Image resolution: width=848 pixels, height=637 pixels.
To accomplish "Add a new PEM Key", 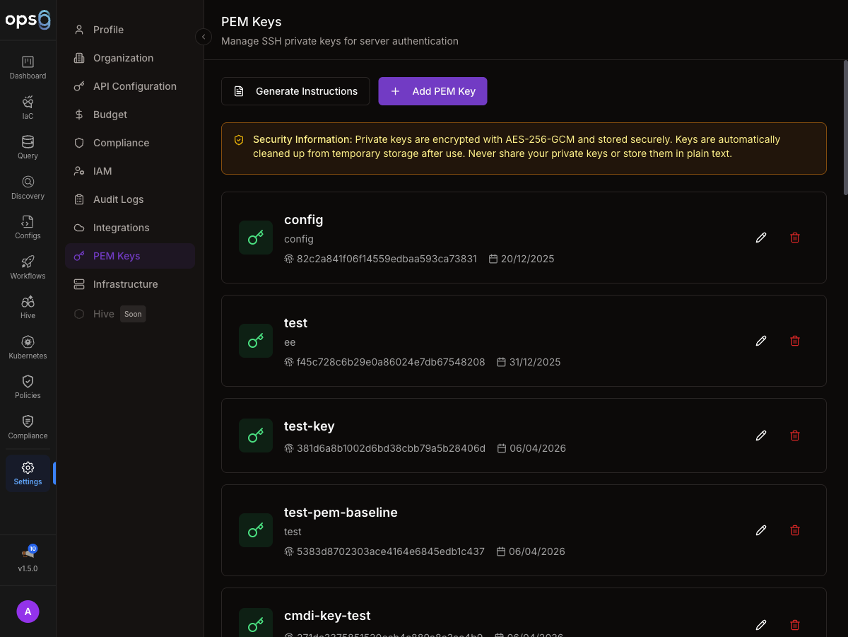I will 432,90.
